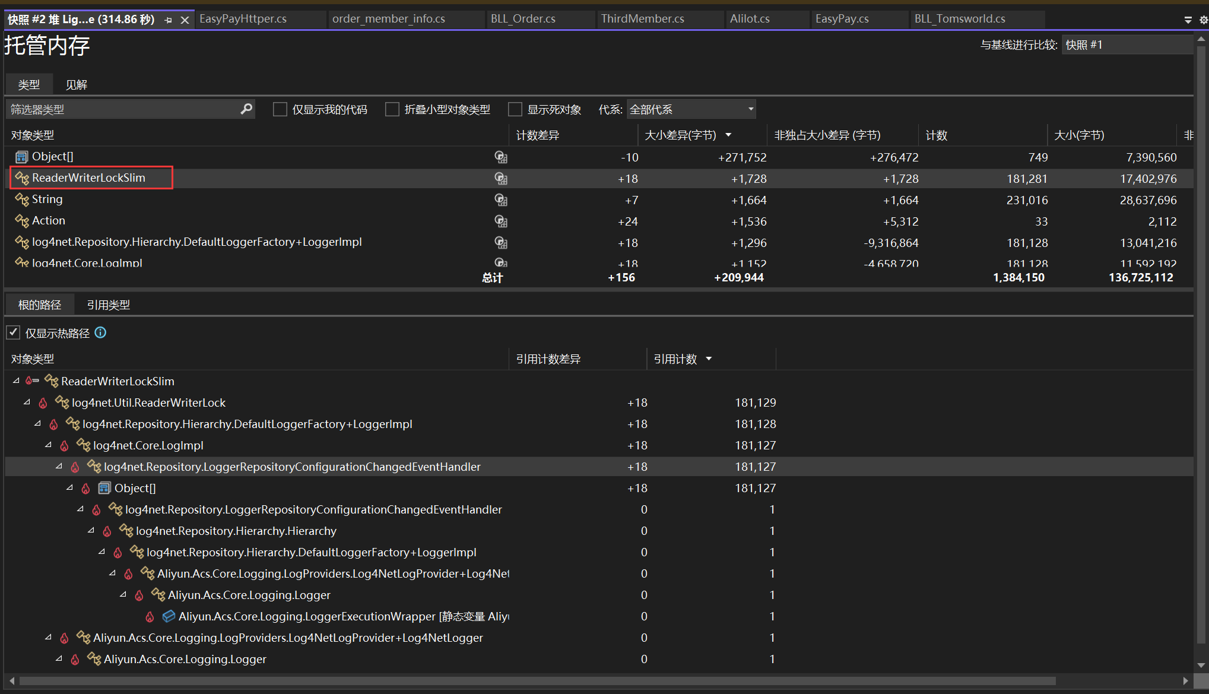Screen dimensions: 1209x694
Task: Switch to the Insights (见解) tab
Action: click(x=77, y=85)
